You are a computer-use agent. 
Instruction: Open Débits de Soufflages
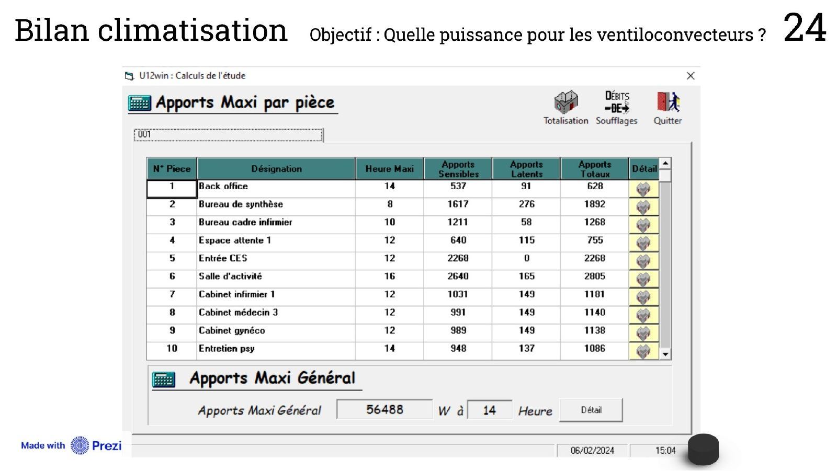pos(617,108)
